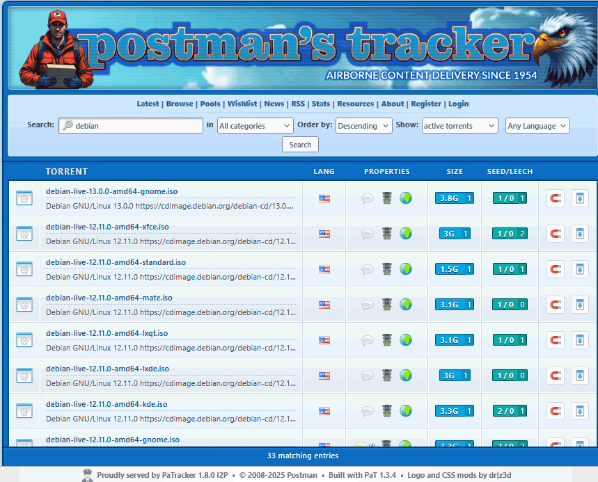Download torrent file for debian-live-12.11.0-amd64-kde.iso
This screenshot has height=482, width=598.
pos(580,411)
